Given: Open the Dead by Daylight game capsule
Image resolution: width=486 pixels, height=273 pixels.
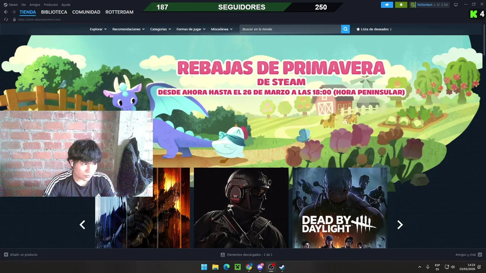Looking at the screenshot, I should (340, 208).
